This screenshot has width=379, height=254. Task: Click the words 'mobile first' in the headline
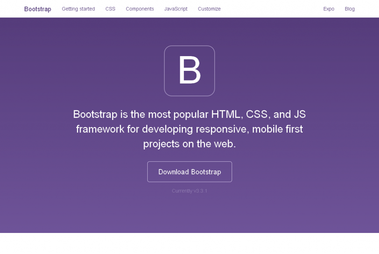click(x=282, y=129)
